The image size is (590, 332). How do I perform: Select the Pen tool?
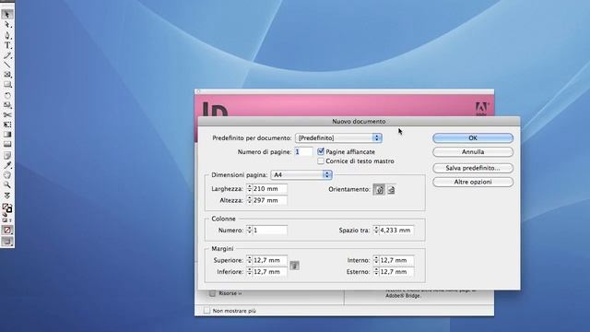tap(7, 35)
